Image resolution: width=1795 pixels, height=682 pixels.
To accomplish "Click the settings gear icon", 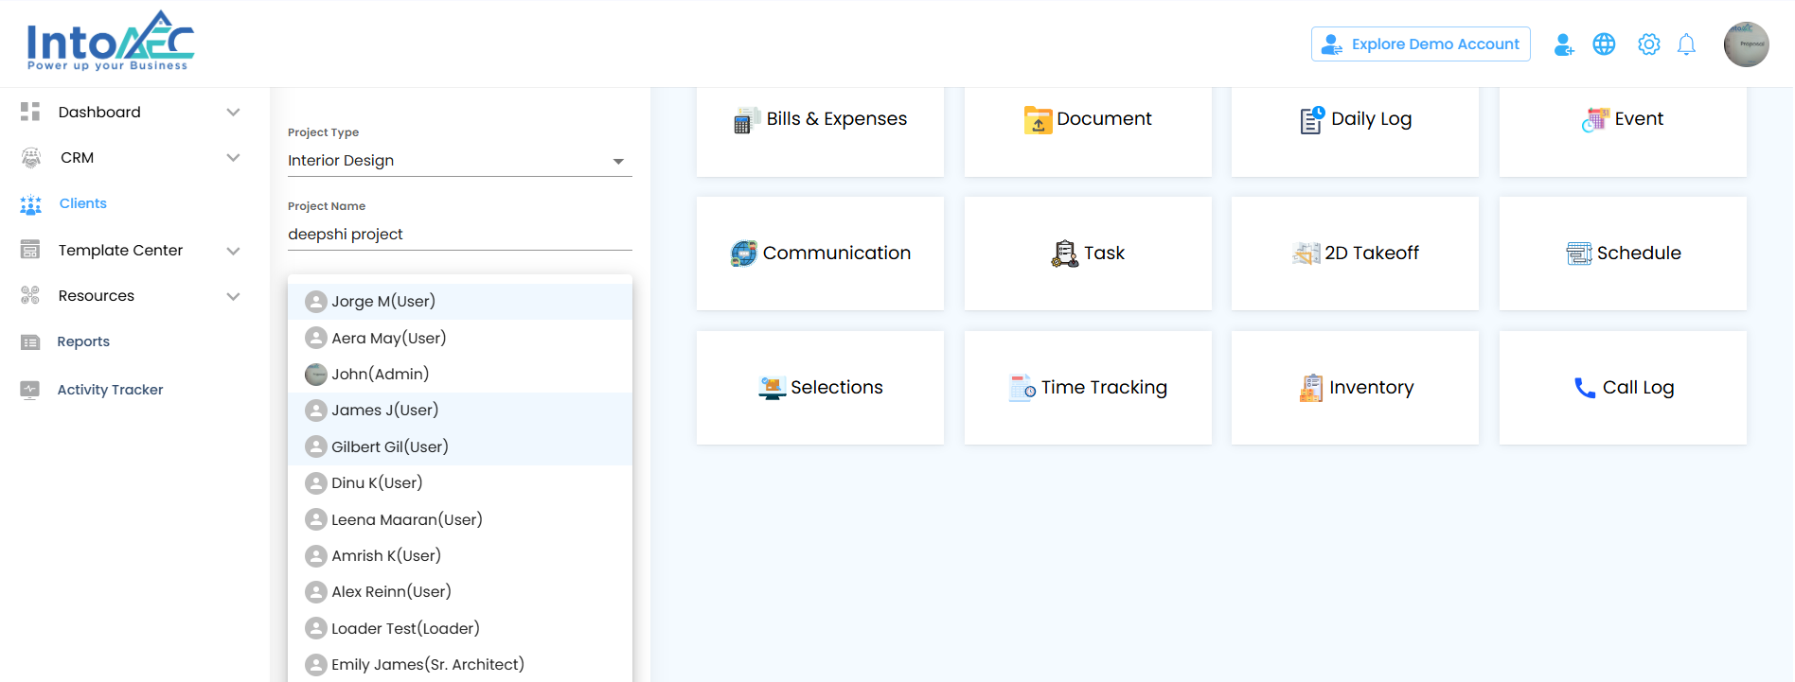I will click(x=1648, y=44).
